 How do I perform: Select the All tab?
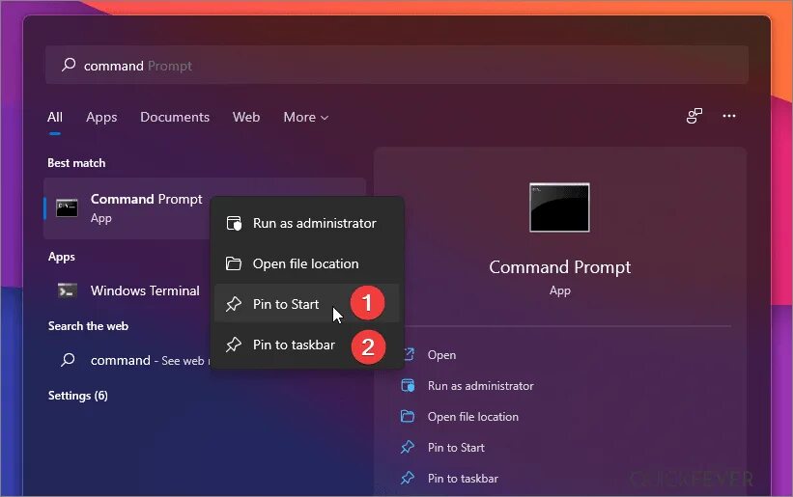click(55, 117)
